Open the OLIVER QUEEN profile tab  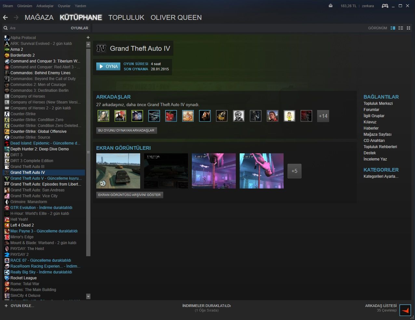176,18
